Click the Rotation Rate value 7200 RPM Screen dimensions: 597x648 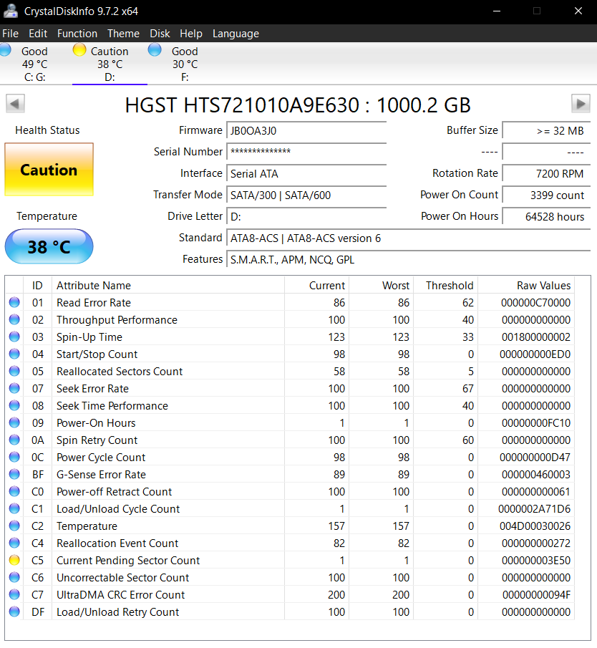click(546, 173)
